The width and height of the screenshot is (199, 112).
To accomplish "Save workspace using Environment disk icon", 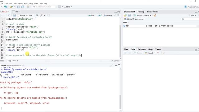I will (x=129, y=15).
